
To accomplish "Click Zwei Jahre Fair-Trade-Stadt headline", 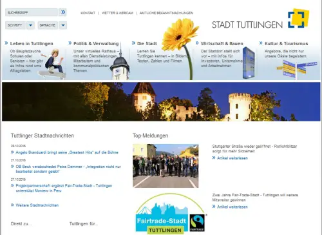I will [255, 198].
